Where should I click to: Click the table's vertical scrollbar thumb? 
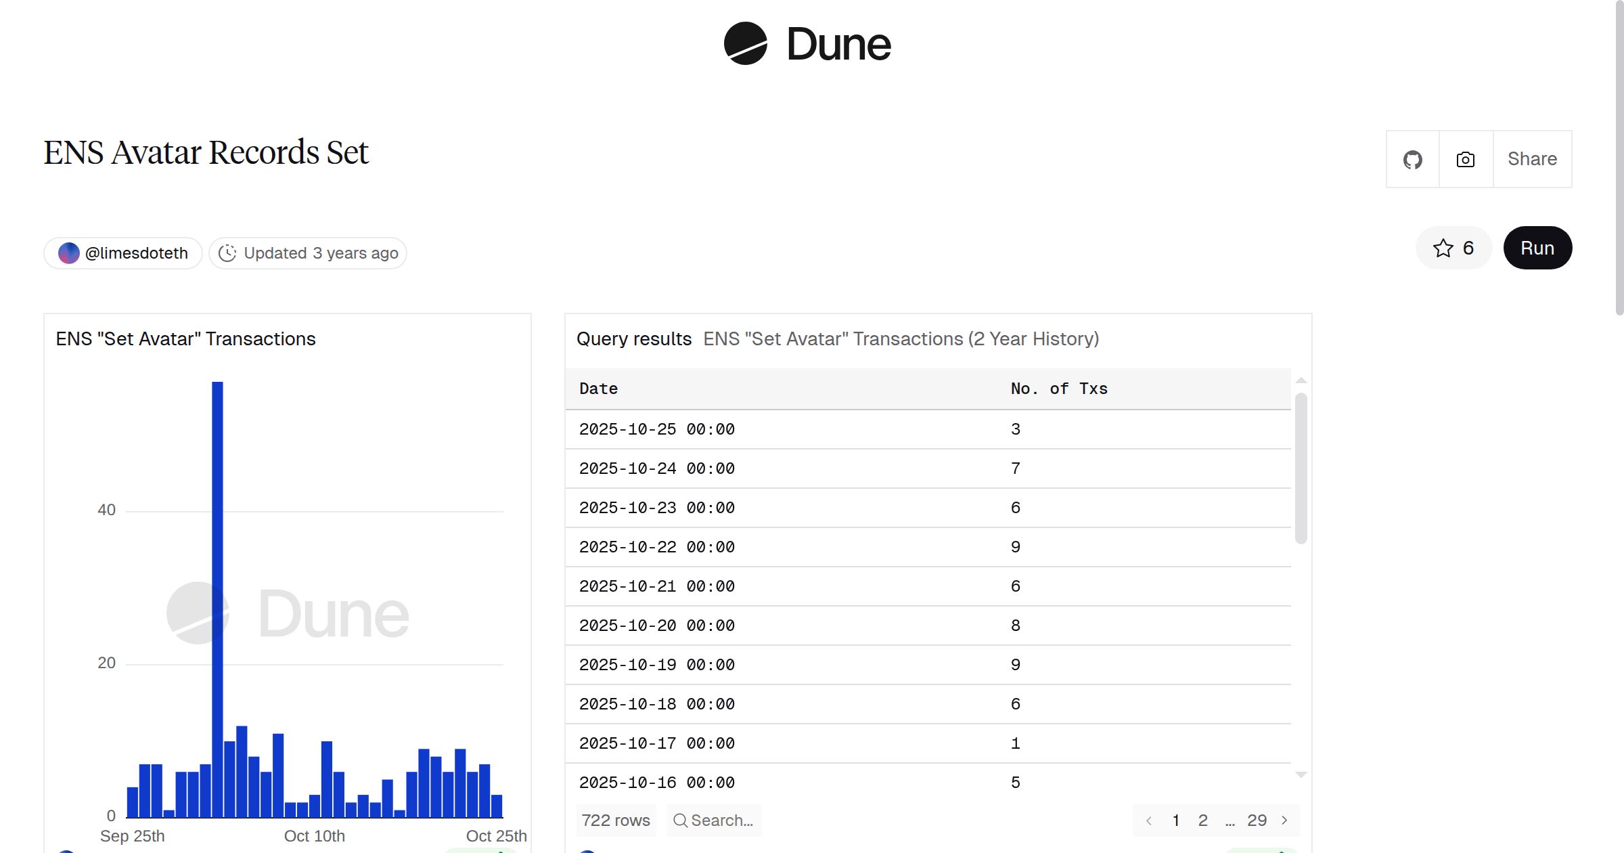pos(1301,467)
